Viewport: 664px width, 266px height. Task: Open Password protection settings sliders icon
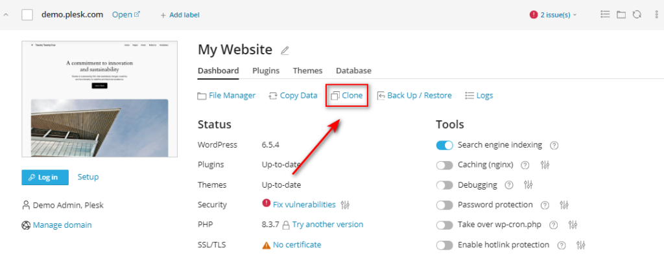click(x=564, y=205)
